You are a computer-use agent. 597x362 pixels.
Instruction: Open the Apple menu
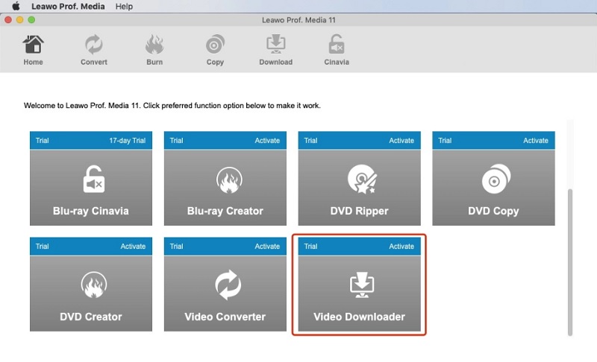pos(16,6)
